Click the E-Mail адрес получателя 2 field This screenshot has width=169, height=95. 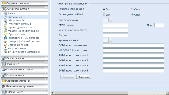point(133,60)
